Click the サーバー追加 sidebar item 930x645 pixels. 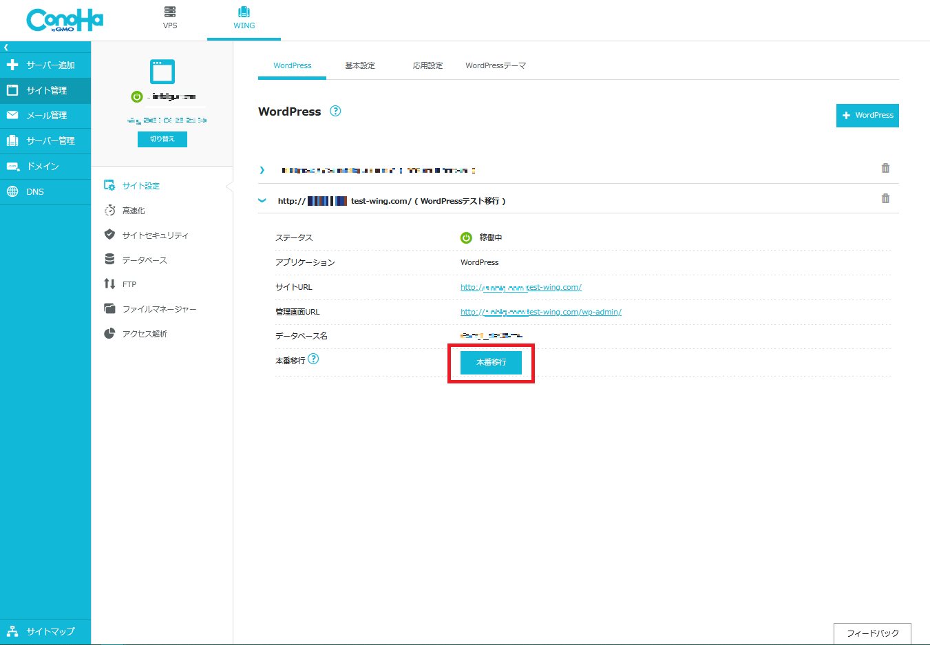(45, 65)
